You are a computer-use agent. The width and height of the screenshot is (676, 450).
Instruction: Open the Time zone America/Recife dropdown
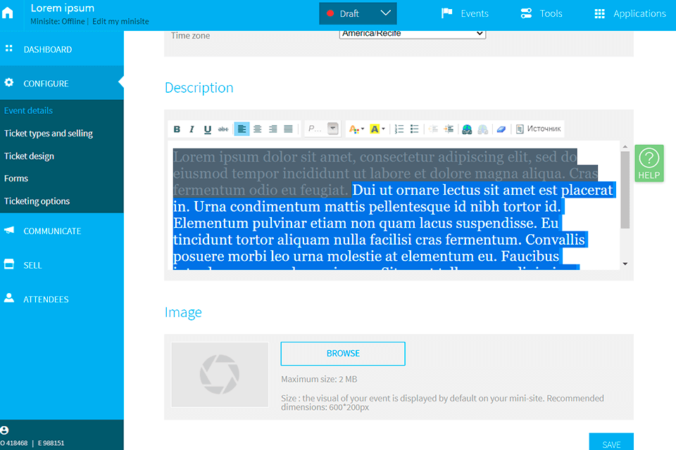coord(413,34)
